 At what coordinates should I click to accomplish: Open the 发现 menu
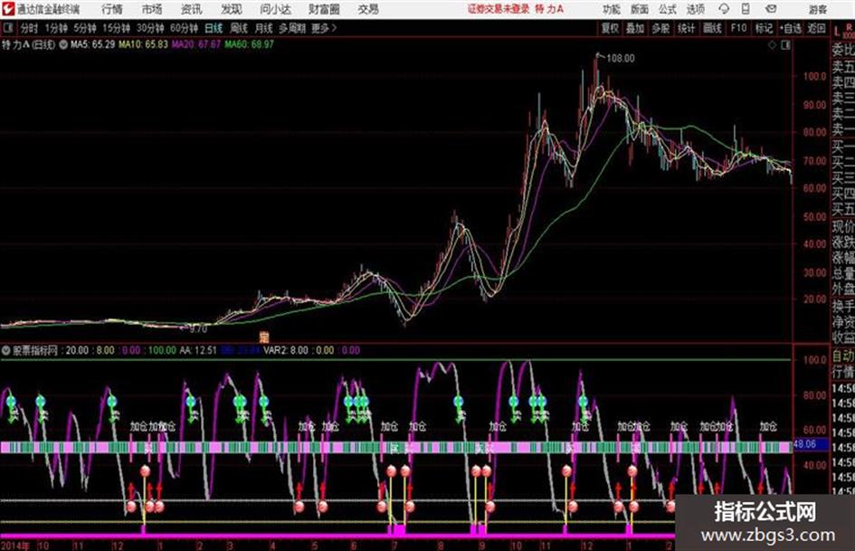232,9
